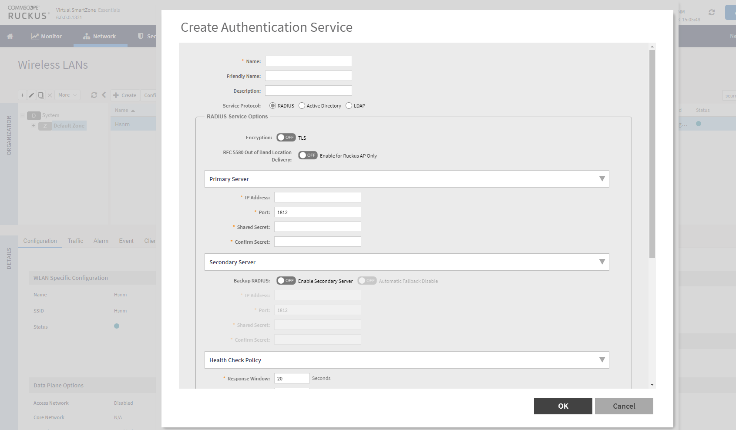The image size is (736, 430).
Task: Click the refresh icon beside More
Action: click(94, 95)
